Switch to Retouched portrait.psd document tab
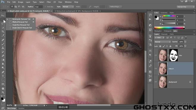Image resolution: width=196 pixels, height=110 pixels. 77,11
